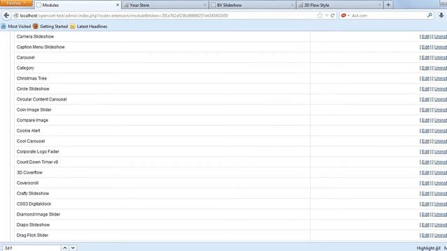Edit the Diamond Image Slider module

(425, 215)
